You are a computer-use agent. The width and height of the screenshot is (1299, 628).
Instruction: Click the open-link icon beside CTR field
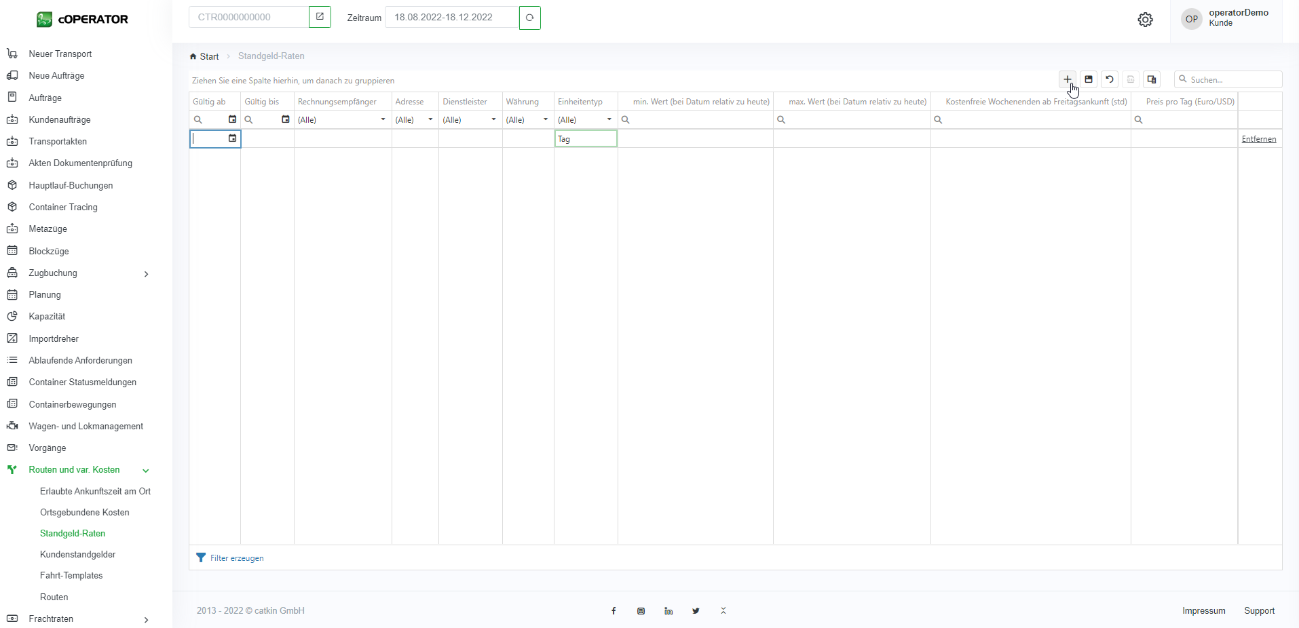coord(320,17)
